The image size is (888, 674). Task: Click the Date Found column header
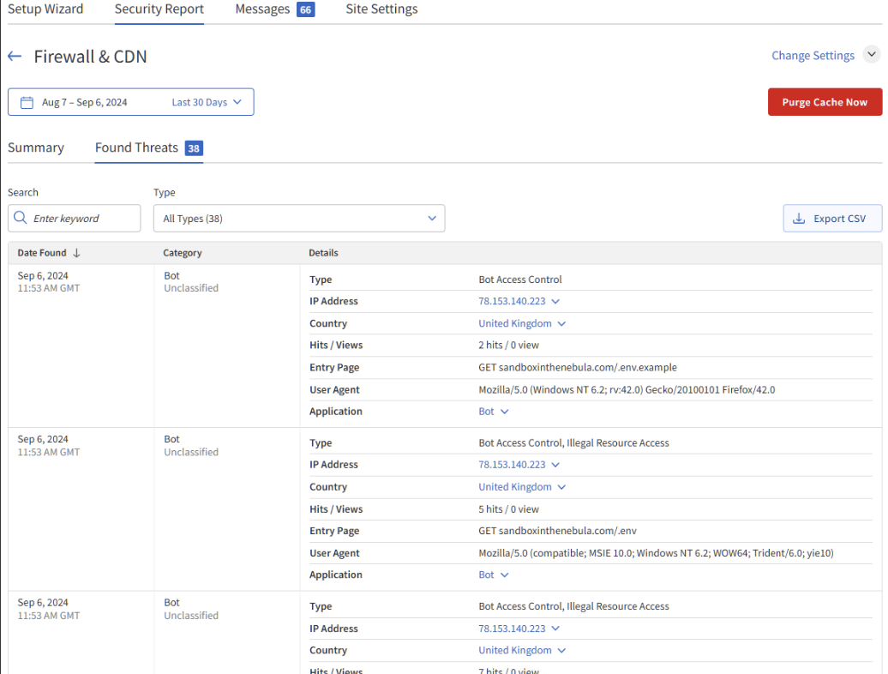pyautogui.click(x=42, y=253)
